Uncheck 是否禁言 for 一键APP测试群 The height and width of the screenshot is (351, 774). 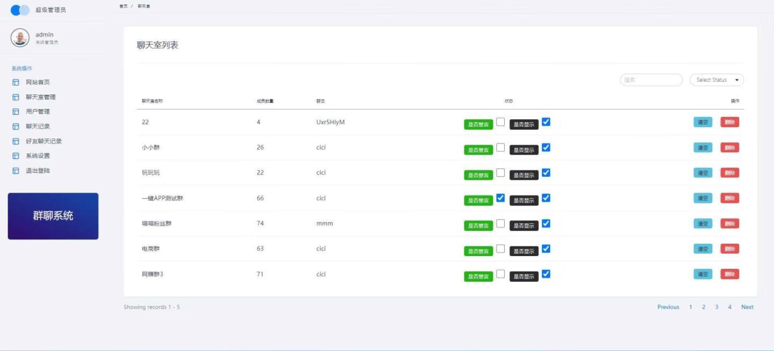point(500,198)
